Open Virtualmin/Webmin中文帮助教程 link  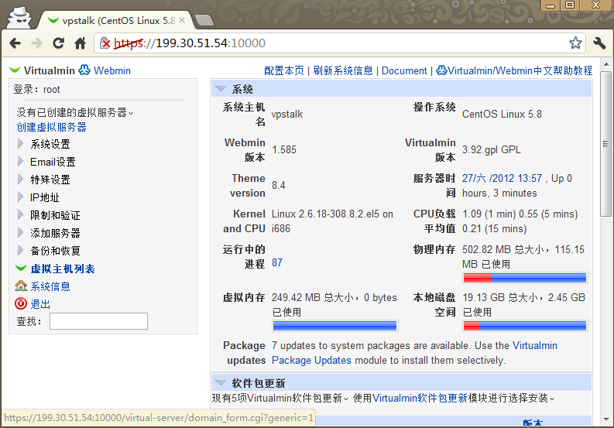click(x=520, y=70)
